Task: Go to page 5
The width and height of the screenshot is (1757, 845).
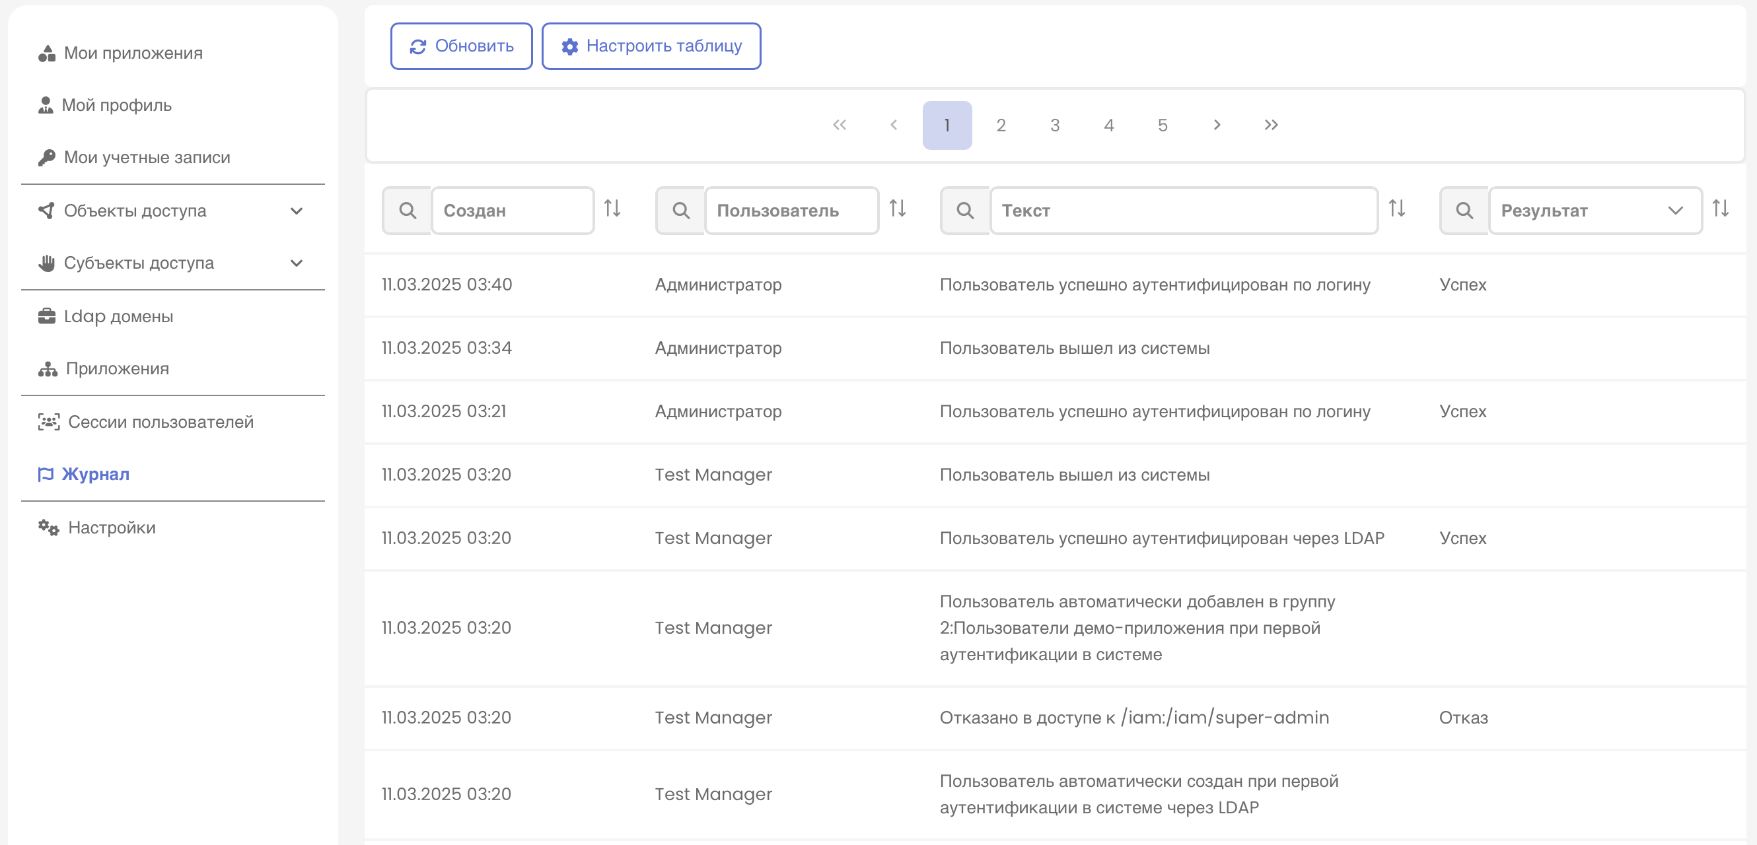Action: coord(1163,125)
